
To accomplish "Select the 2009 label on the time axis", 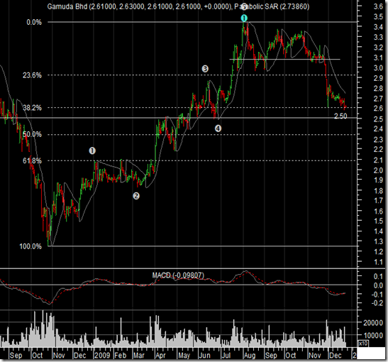I will pyautogui.click(x=102, y=356).
